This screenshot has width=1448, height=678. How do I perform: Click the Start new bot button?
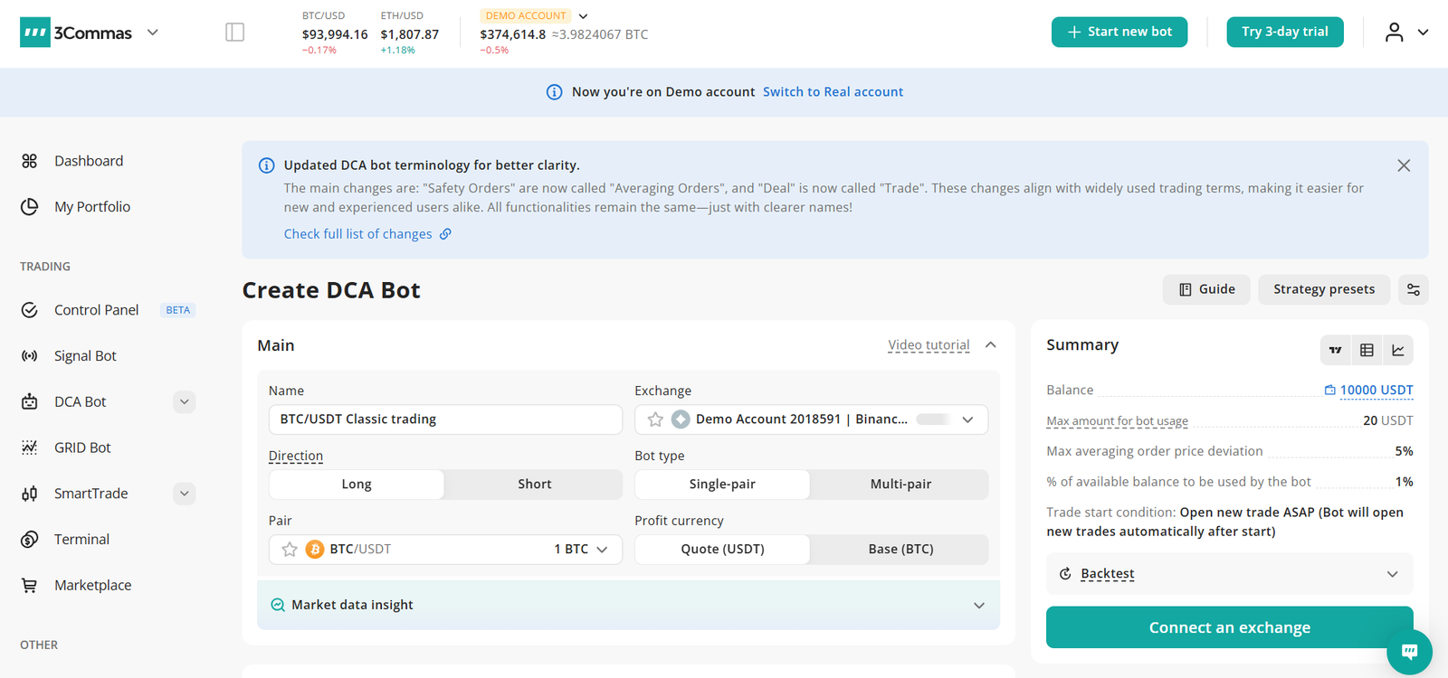pyautogui.click(x=1119, y=32)
